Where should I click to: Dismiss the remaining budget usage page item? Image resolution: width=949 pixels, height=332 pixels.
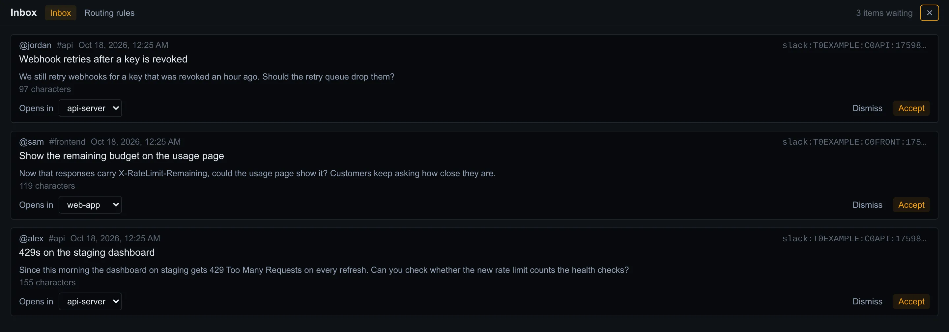point(867,205)
